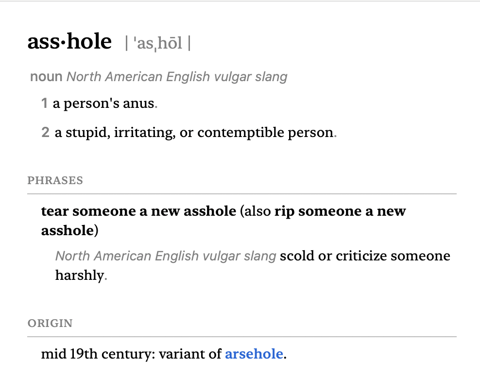Click the ORIGIN section heading
The width and height of the screenshot is (480, 378).
(50, 323)
